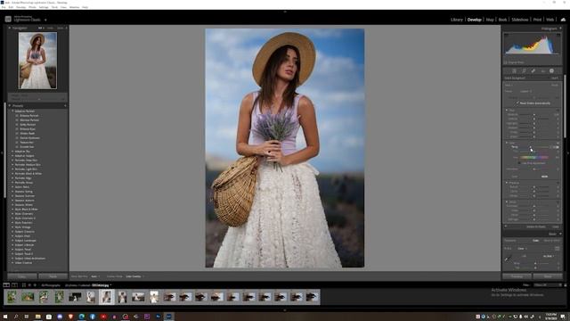
Task: Collapse the Tone section in mask panel
Action: tap(507, 110)
